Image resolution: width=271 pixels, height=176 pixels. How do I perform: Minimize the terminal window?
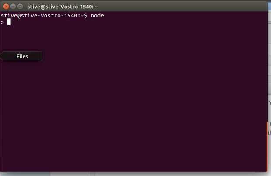point(13,7)
